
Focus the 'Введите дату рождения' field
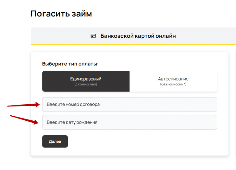[130, 122]
